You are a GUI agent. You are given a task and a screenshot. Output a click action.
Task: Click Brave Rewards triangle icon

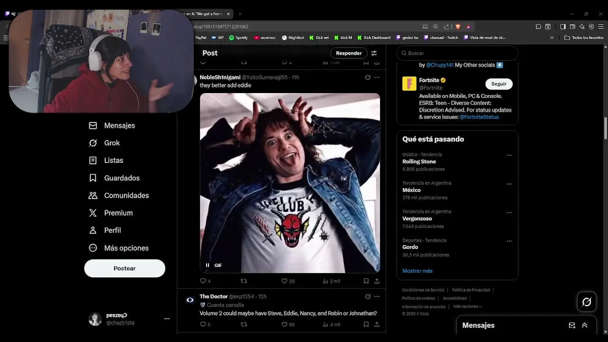tap(468, 27)
